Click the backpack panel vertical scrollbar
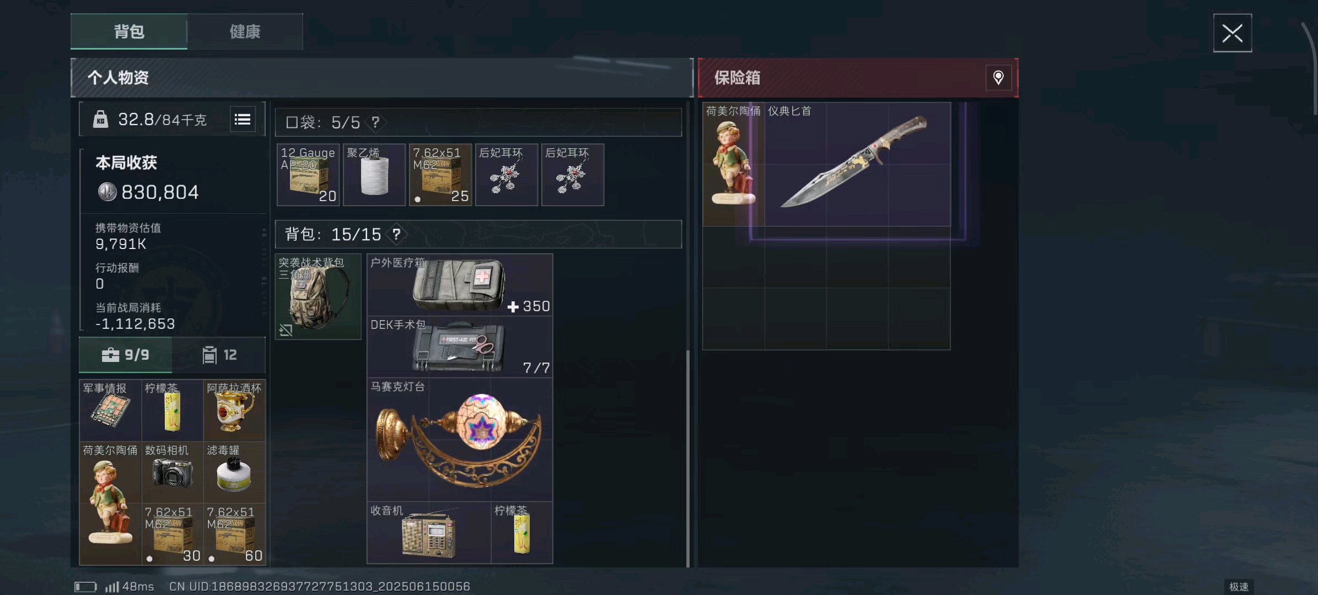The image size is (1318, 595). point(688,457)
